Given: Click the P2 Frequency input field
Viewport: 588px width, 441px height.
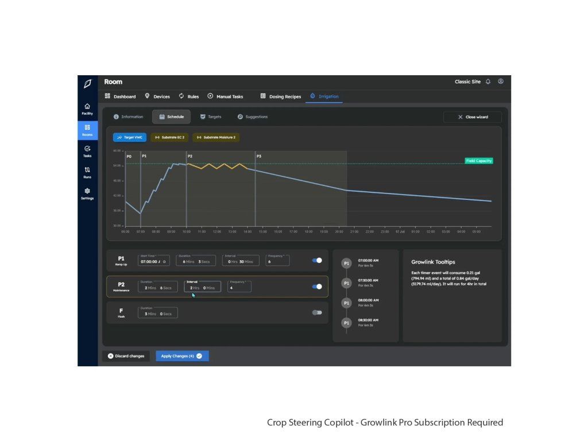Looking at the screenshot, I should 239,287.
